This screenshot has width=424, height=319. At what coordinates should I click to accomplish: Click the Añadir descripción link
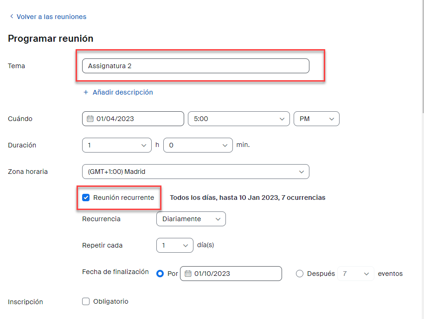[122, 92]
